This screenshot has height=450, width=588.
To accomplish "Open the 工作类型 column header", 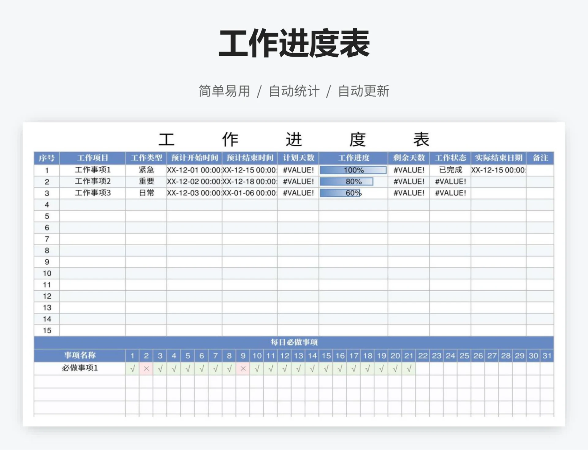I will (146, 158).
